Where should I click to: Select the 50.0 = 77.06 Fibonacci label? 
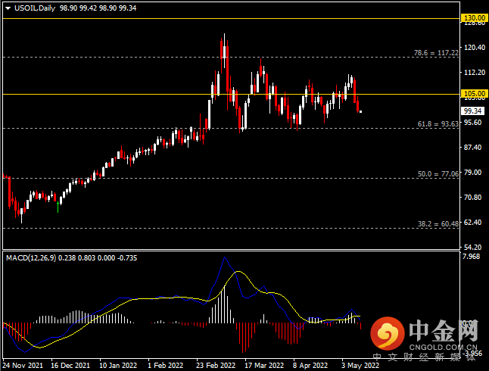pyautogui.click(x=438, y=174)
